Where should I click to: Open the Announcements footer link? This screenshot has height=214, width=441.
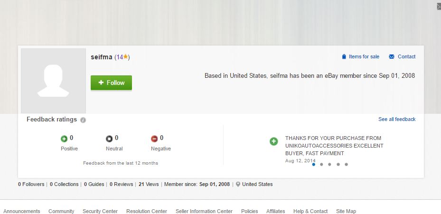(x=22, y=211)
